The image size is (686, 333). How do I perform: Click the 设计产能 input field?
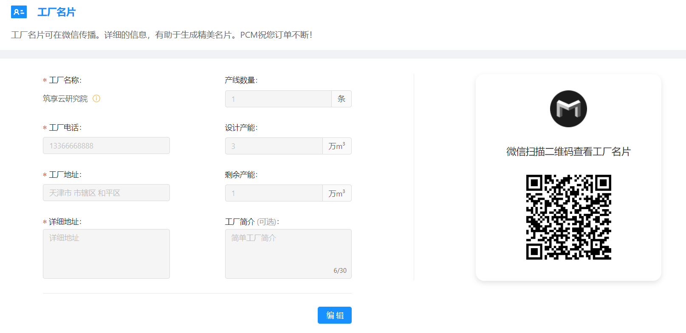click(274, 146)
